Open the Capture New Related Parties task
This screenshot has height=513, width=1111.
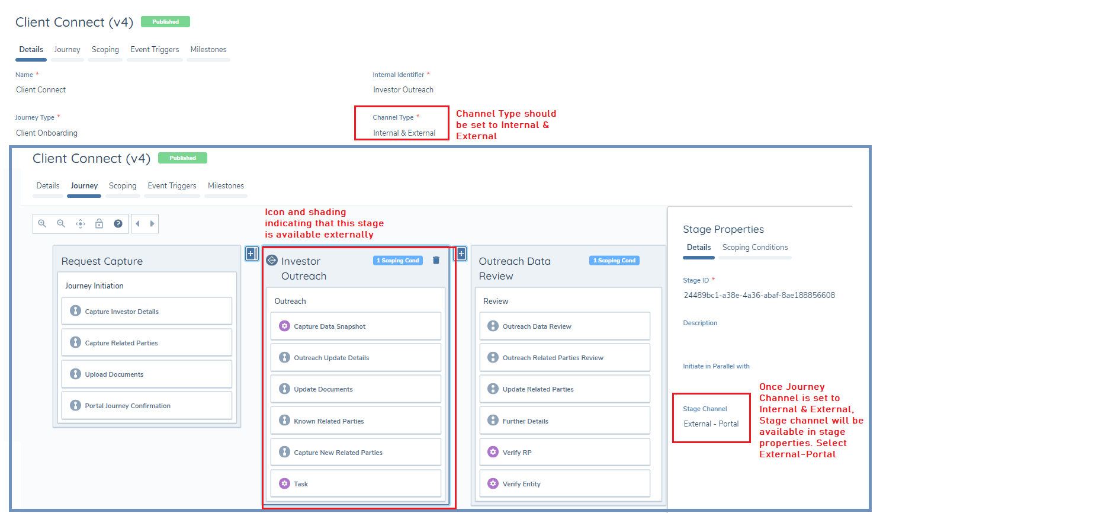356,452
